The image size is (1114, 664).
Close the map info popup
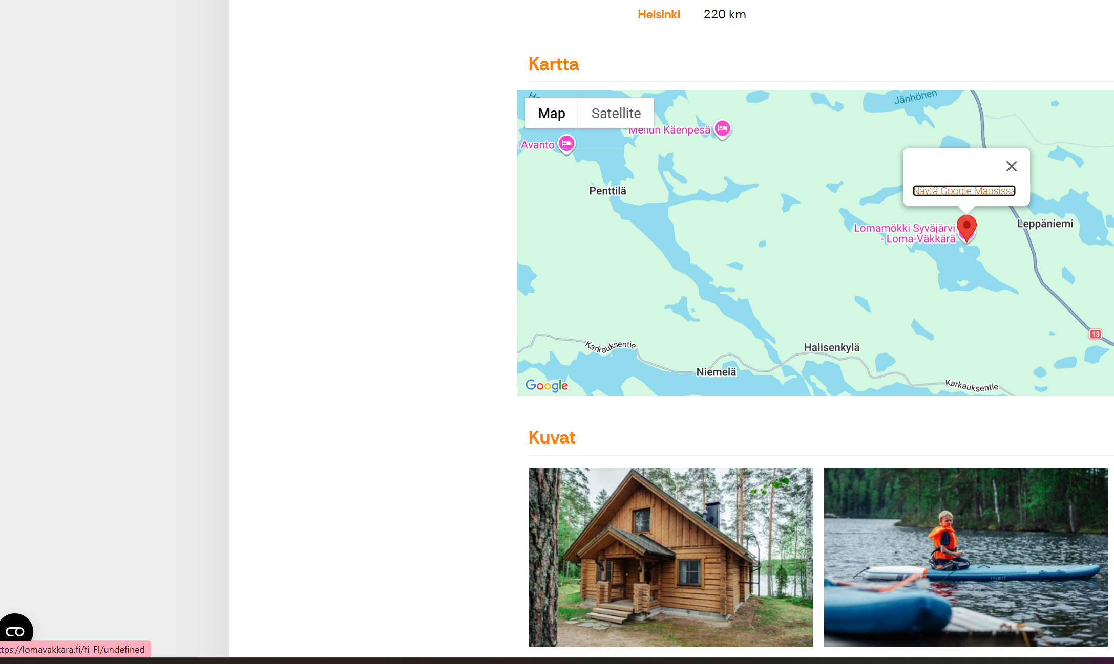[x=1011, y=166]
